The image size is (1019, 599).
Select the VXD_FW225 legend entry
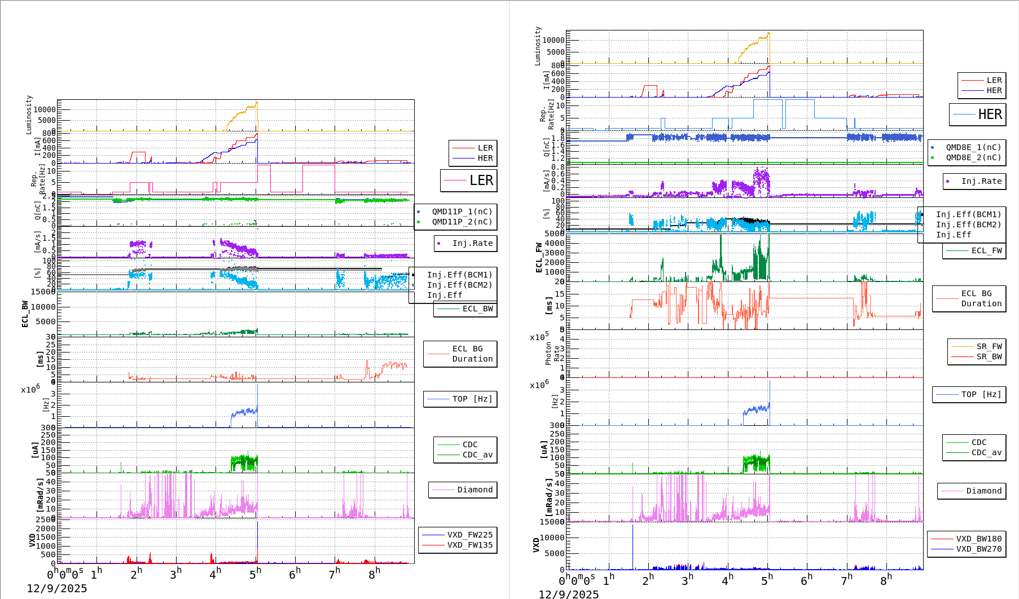[469, 535]
